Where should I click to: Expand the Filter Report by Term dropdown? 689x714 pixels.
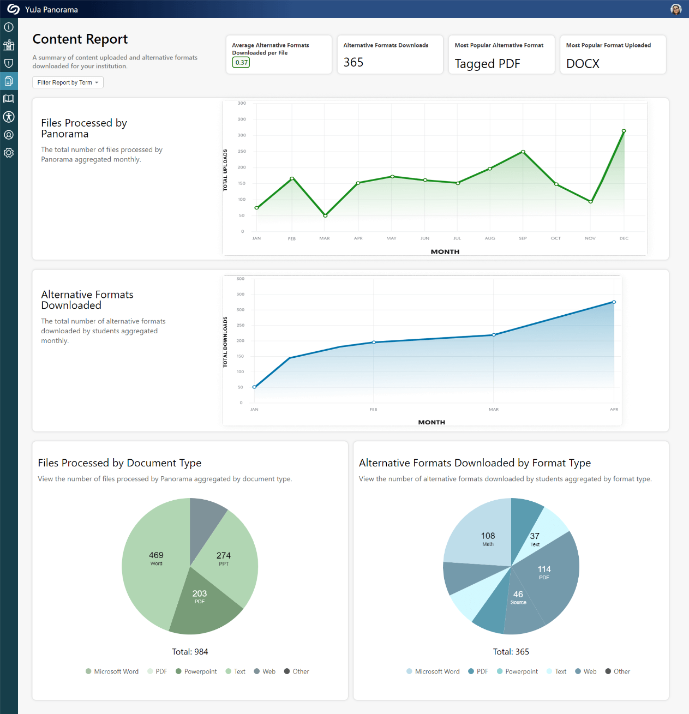click(x=68, y=82)
